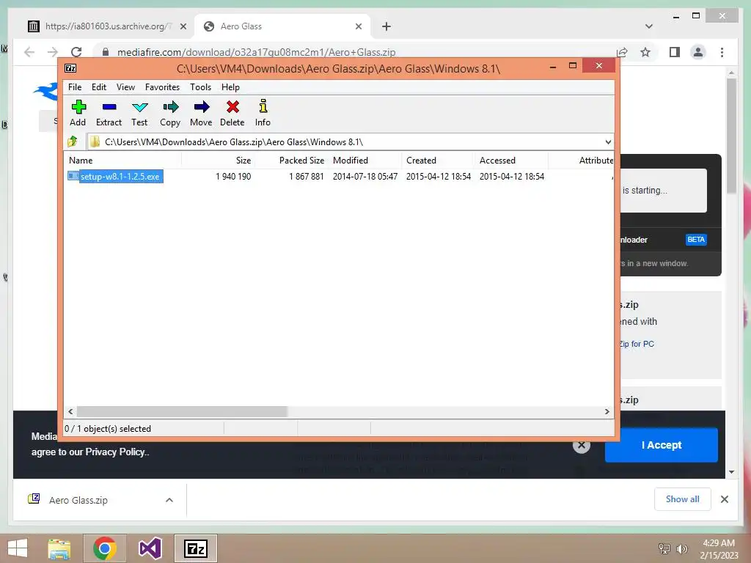The width and height of the screenshot is (751, 563).
Task: Open Aero Glass.zip download options chevron
Action: coord(169,500)
